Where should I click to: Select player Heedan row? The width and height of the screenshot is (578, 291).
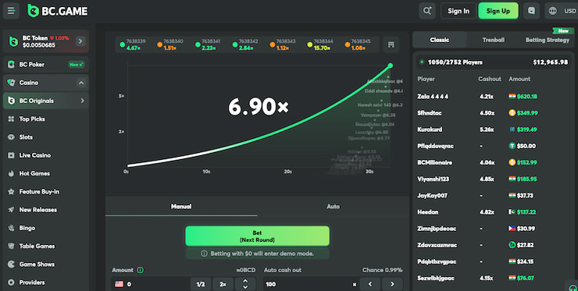coord(493,212)
